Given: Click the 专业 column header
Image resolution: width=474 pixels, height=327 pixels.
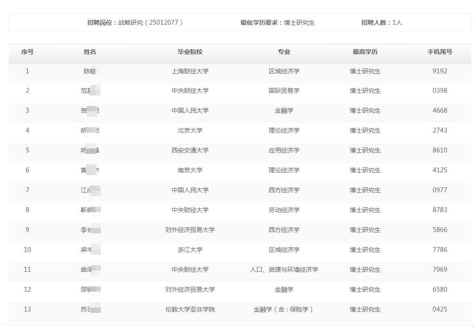Looking at the screenshot, I should pos(284,52).
